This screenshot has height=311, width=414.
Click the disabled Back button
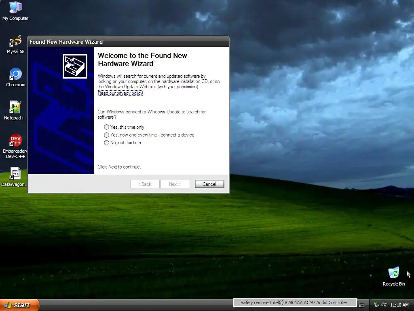pos(145,184)
